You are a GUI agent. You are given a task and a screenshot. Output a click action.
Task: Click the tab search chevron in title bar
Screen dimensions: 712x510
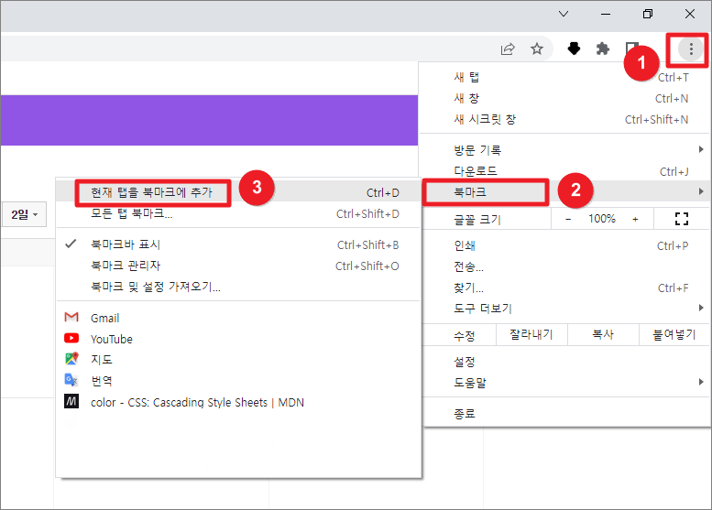pyautogui.click(x=564, y=14)
